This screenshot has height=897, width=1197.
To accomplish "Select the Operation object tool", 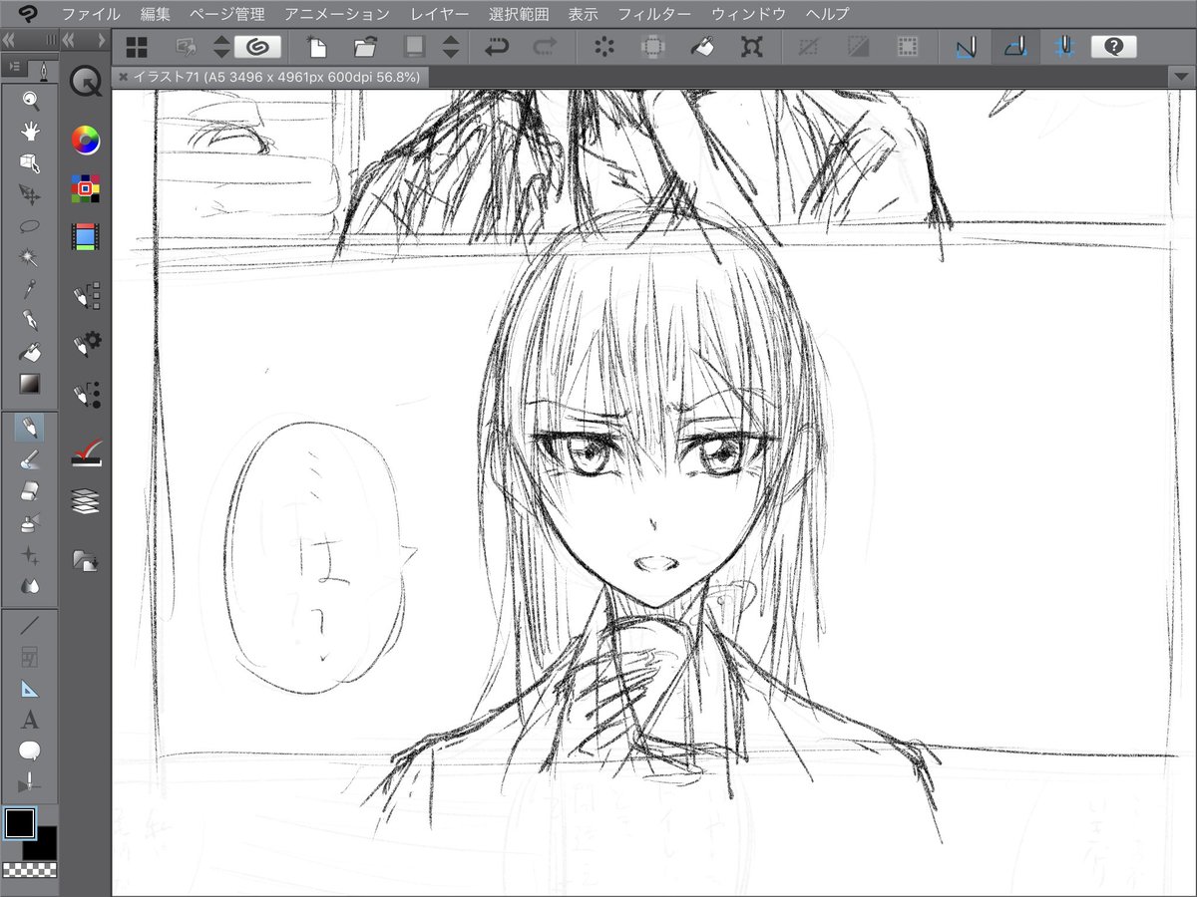I will (x=29, y=162).
